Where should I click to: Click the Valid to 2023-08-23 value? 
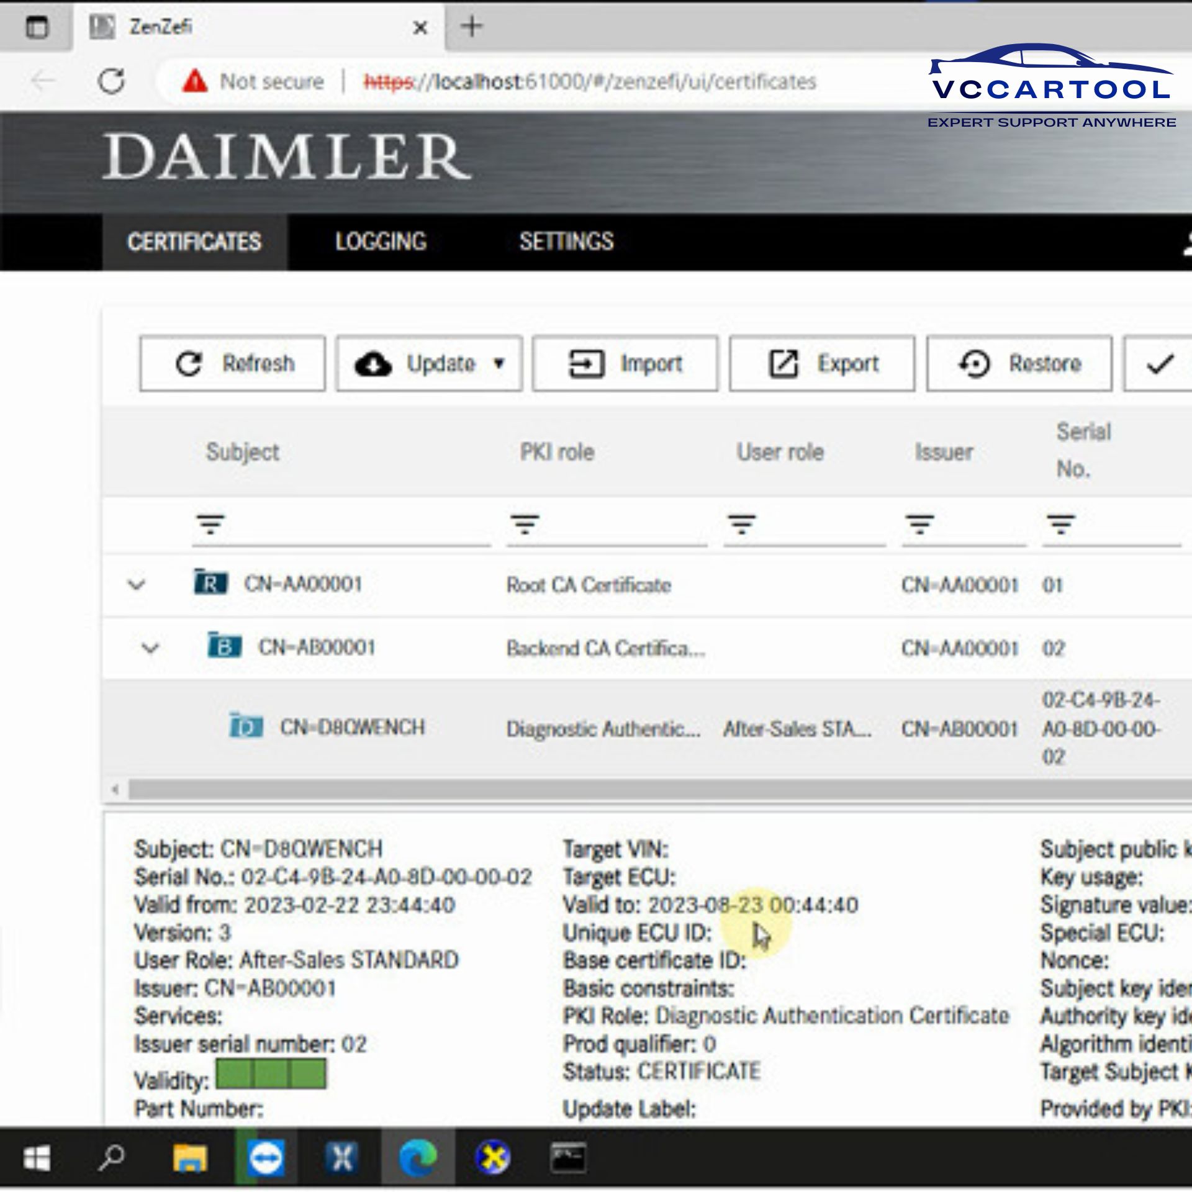[x=753, y=905]
